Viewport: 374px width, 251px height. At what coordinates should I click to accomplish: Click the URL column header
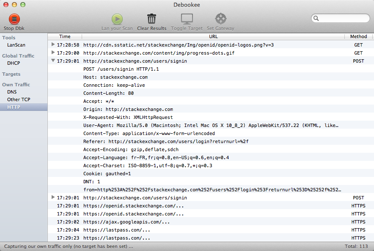213,36
